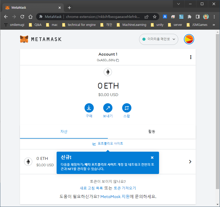Viewport: 220px width, 207px height.
Task: Open the Chrome extensions puzzle menu
Action: click(x=190, y=17)
